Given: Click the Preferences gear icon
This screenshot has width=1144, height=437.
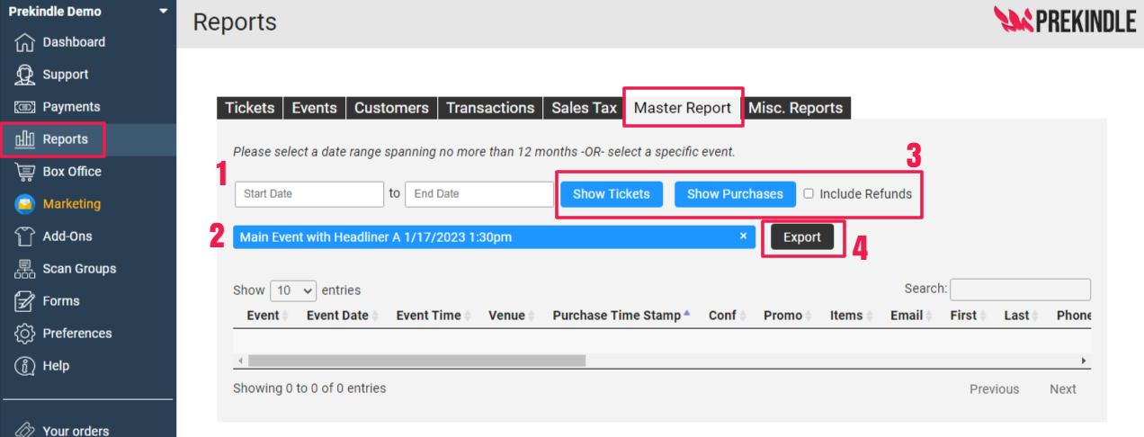Looking at the screenshot, I should tap(24, 334).
